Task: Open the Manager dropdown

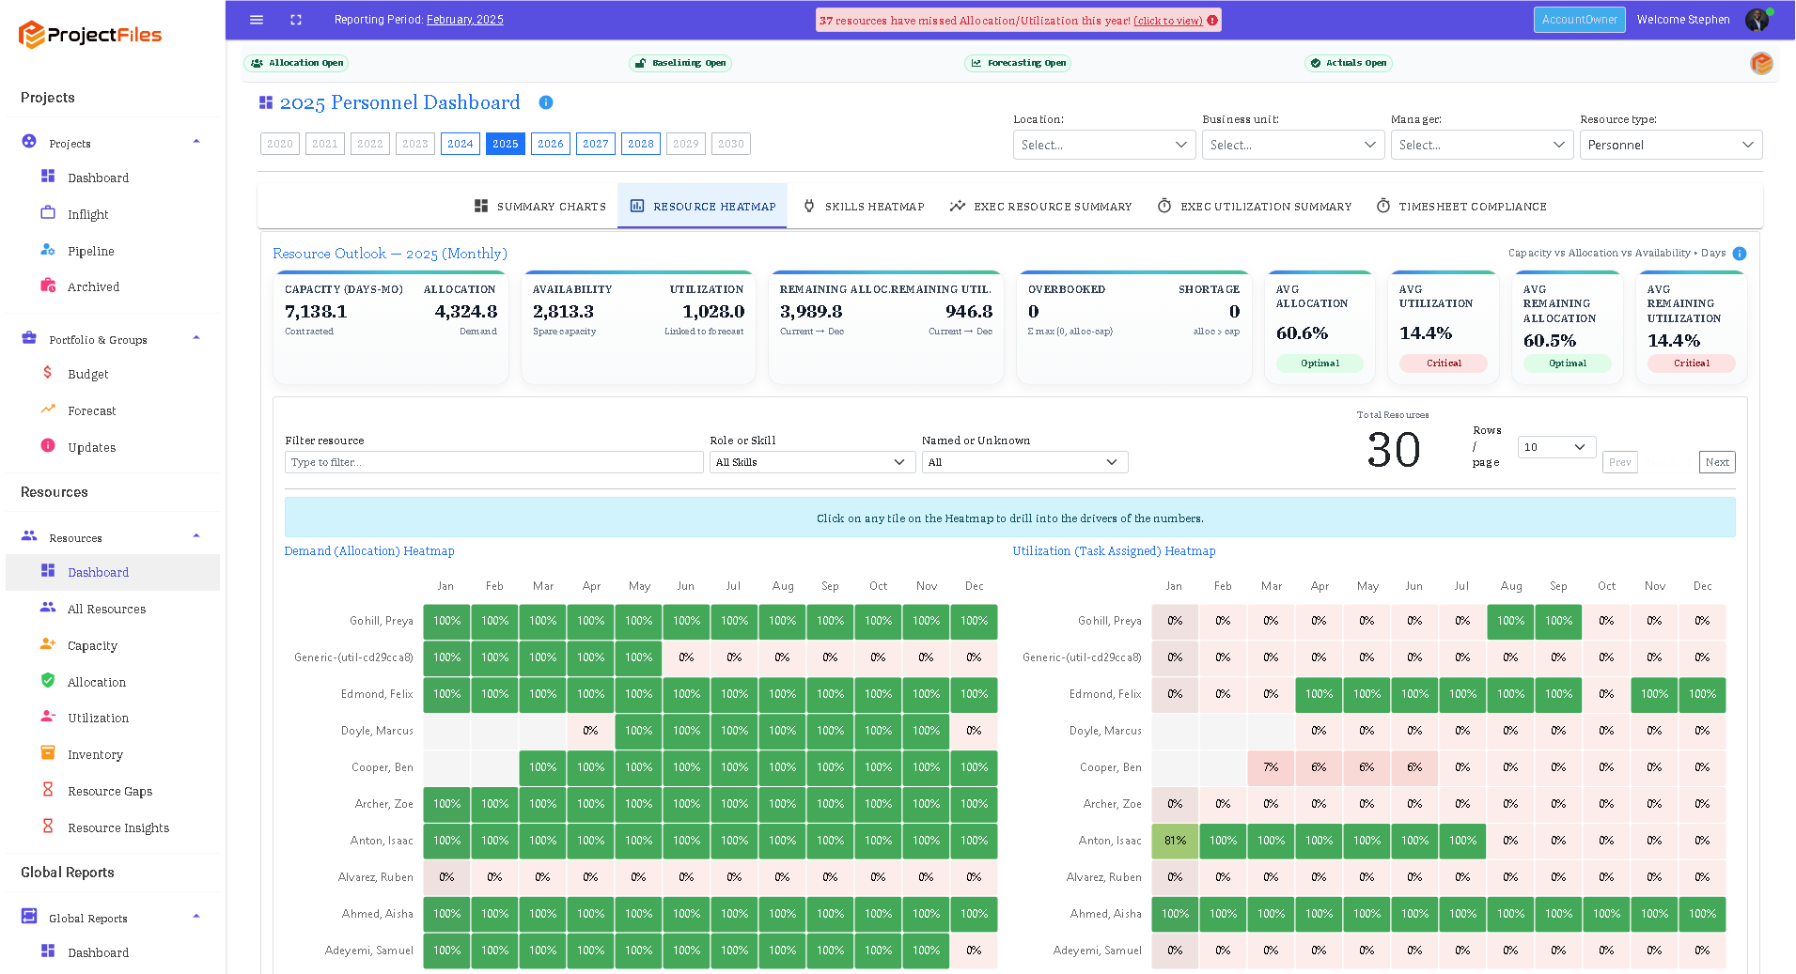Action: point(1482,145)
